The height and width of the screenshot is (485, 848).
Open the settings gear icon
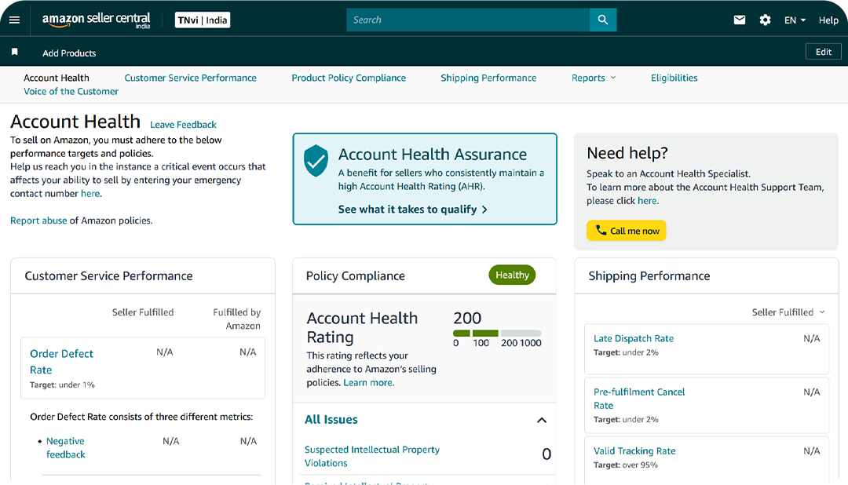tap(765, 20)
